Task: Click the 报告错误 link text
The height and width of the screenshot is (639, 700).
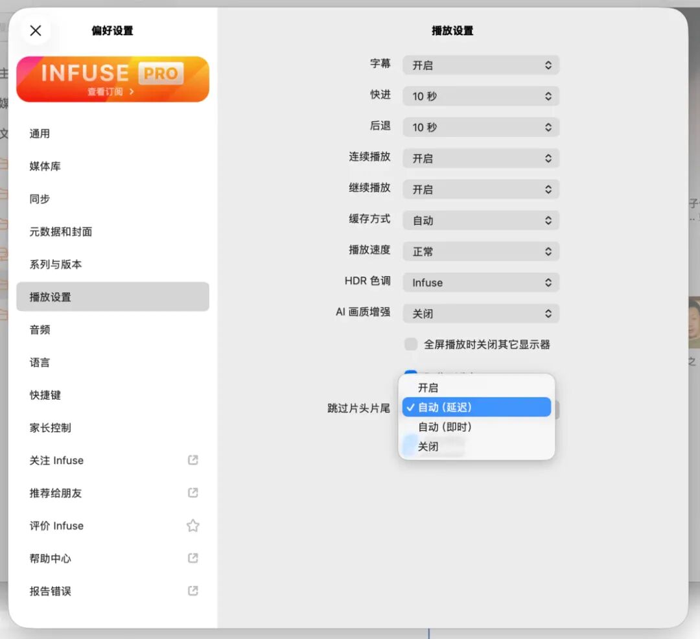Action: point(51,591)
